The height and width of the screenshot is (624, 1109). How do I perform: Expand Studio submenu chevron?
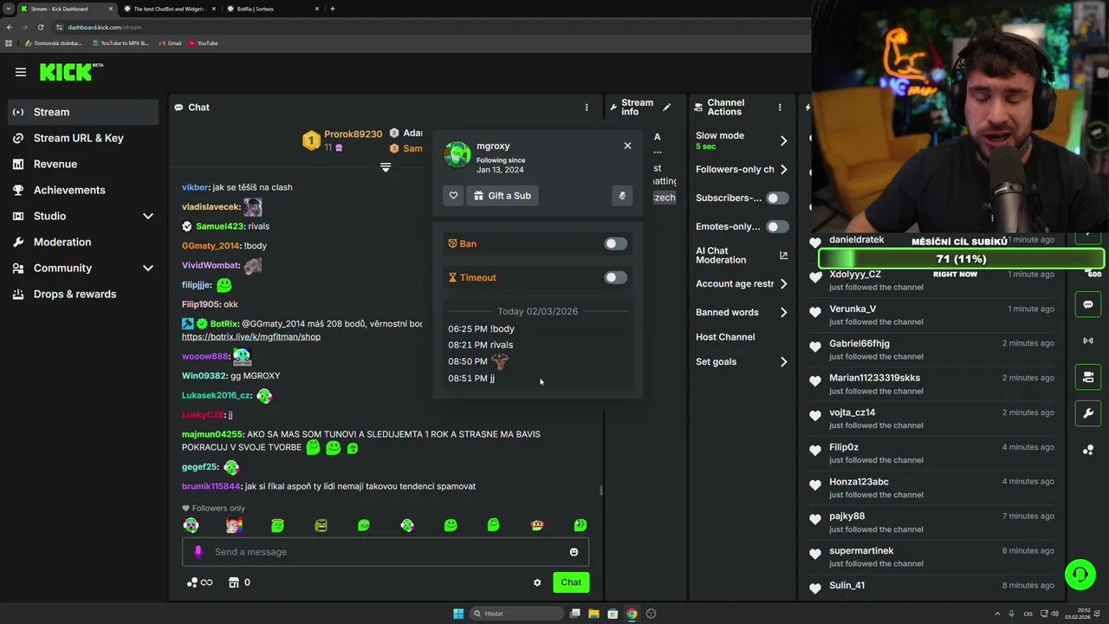147,216
